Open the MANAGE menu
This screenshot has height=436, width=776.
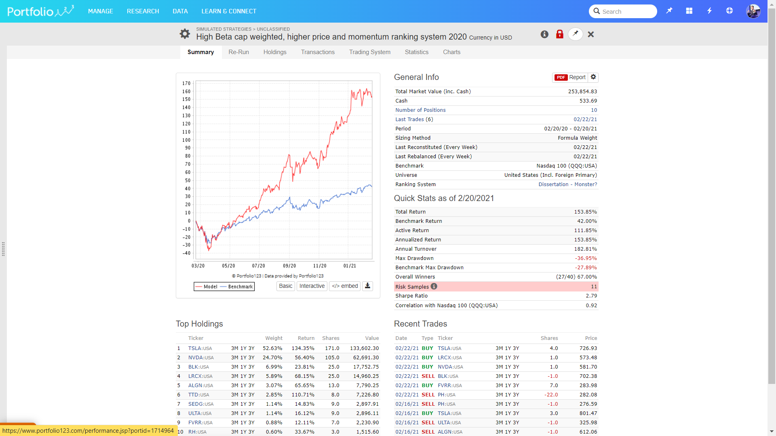[101, 11]
